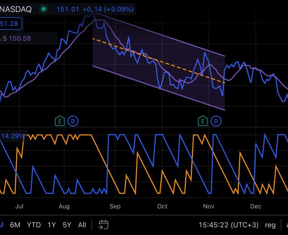Click the Dec label on time axis
The image size is (288, 235).
coord(256,207)
